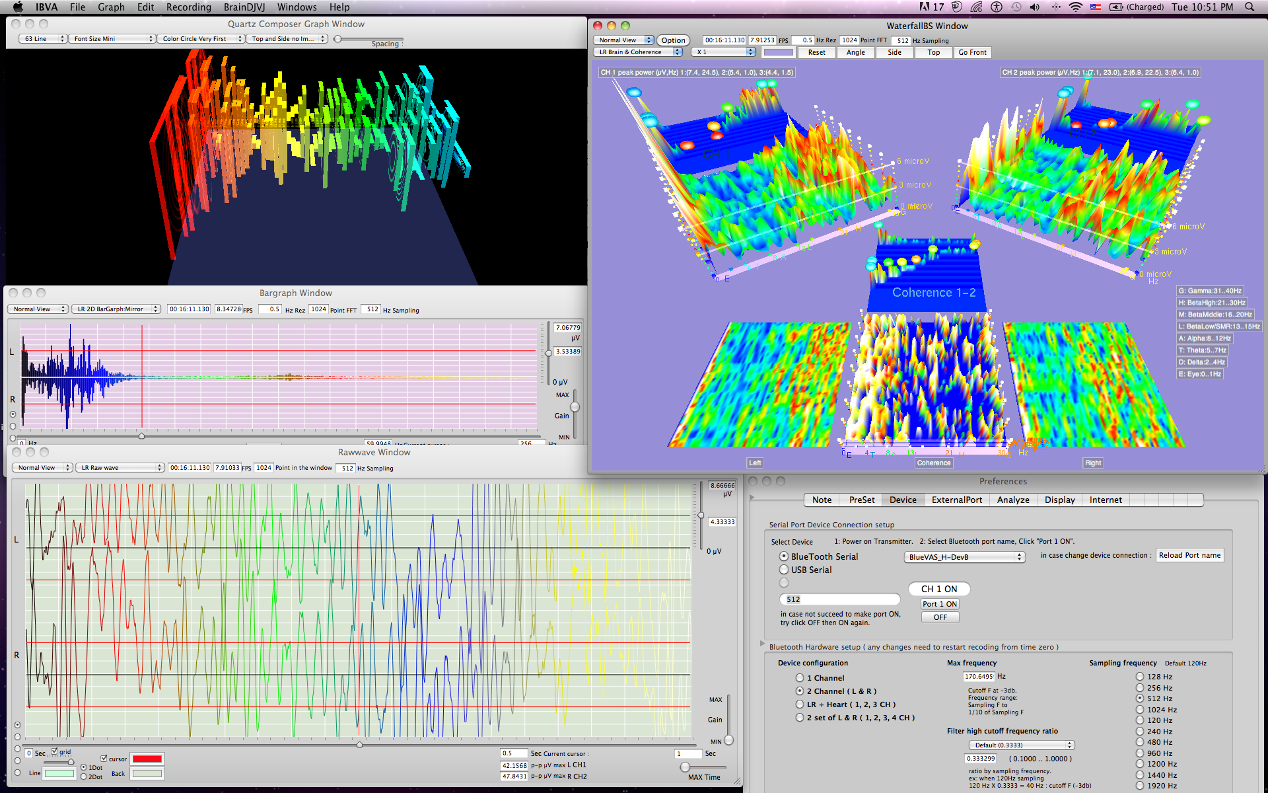Screen dimensions: 1268x793
Task: Open the ExternalPort tab in Preferences
Action: coord(957,500)
